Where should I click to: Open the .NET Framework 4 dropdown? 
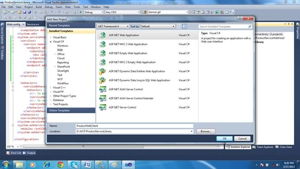pyautogui.click(x=113, y=26)
